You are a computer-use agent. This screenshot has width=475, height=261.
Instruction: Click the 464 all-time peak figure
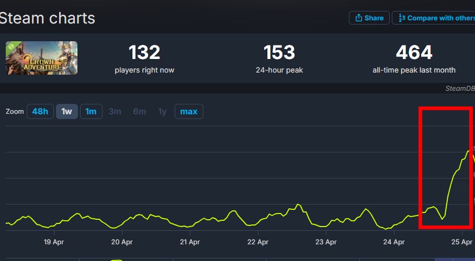414,52
